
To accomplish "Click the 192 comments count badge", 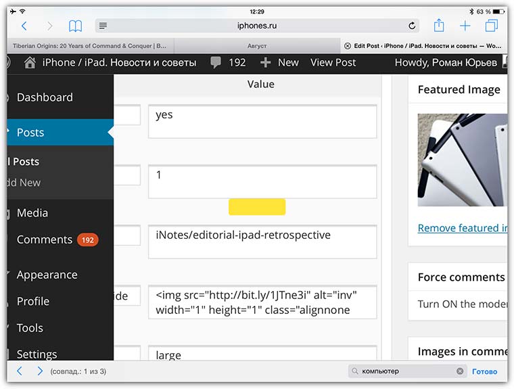I will [x=87, y=240].
